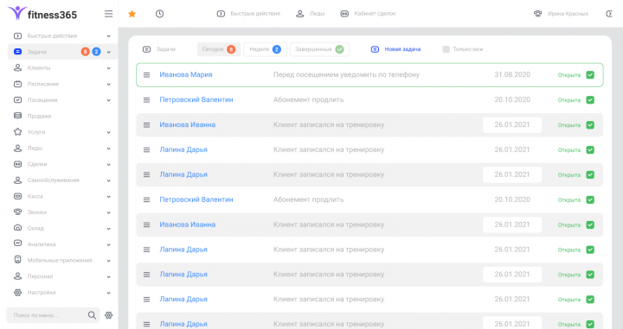Expand the Посещения sidebar chevron
623x329 pixels.
click(x=108, y=100)
